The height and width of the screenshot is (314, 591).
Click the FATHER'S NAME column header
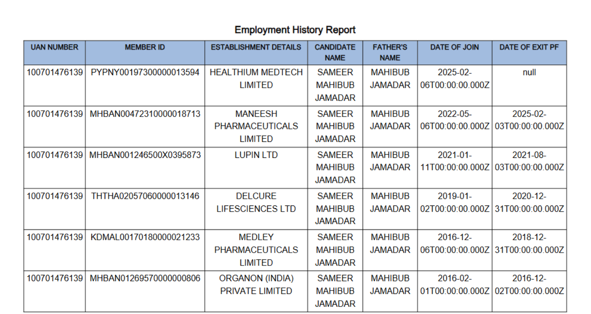pyautogui.click(x=390, y=52)
